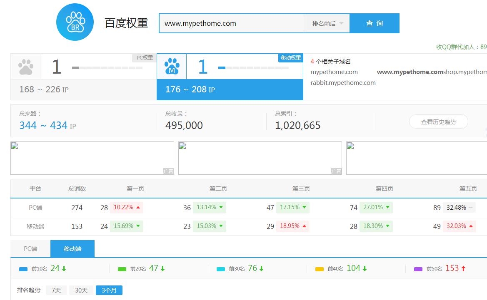Open the 排名前后 dropdown
487x300 pixels.
[327, 23]
